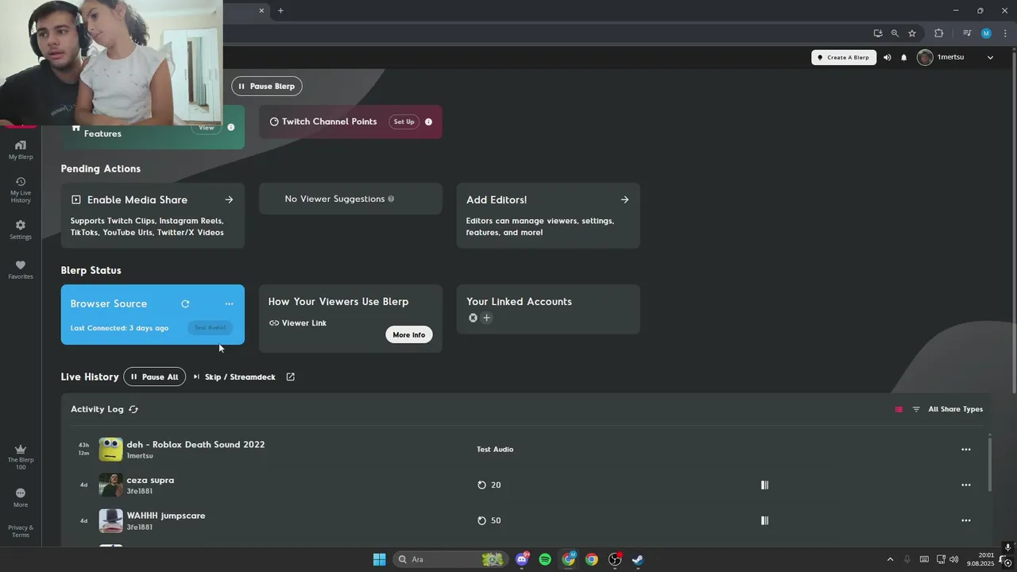Viewport: 1017px width, 572px height.
Task: Show hidden system tray icons
Action: [890, 559]
